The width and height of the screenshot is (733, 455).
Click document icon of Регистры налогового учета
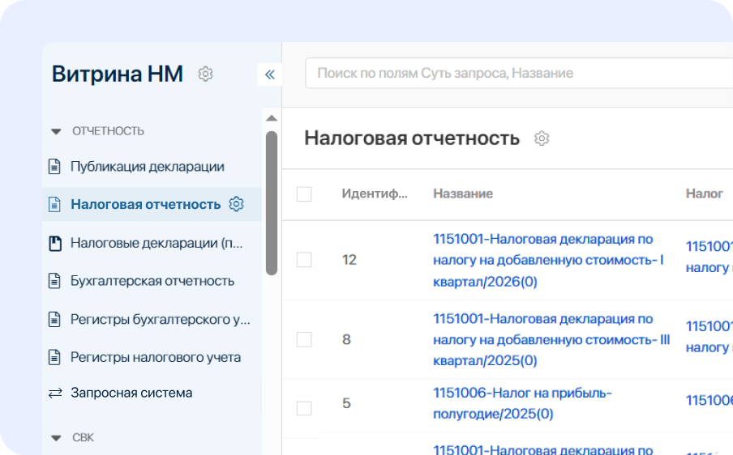click(54, 358)
